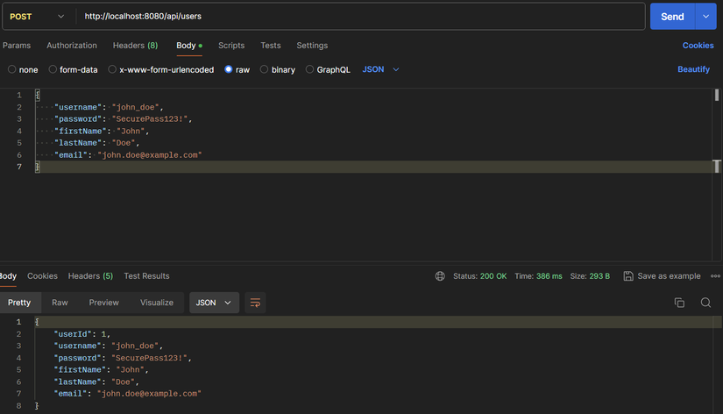Click the save icon for Save as example
The width and height of the screenshot is (723, 414).
click(628, 276)
